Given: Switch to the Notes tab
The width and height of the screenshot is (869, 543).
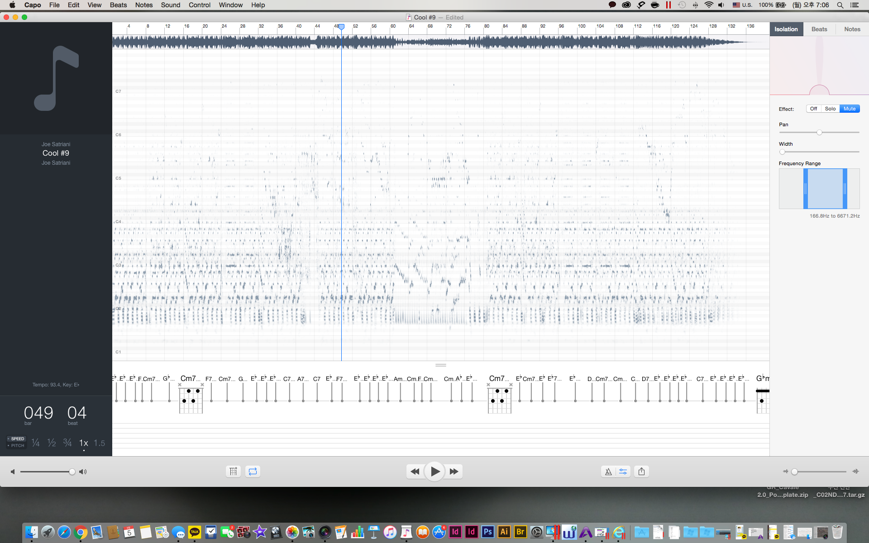Looking at the screenshot, I should (852, 29).
